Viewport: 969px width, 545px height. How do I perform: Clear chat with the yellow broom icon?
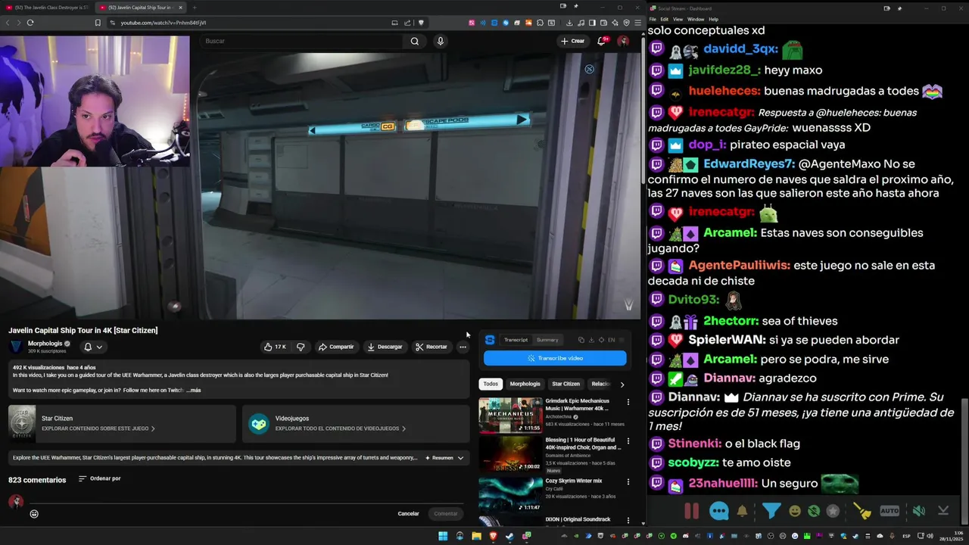(862, 511)
